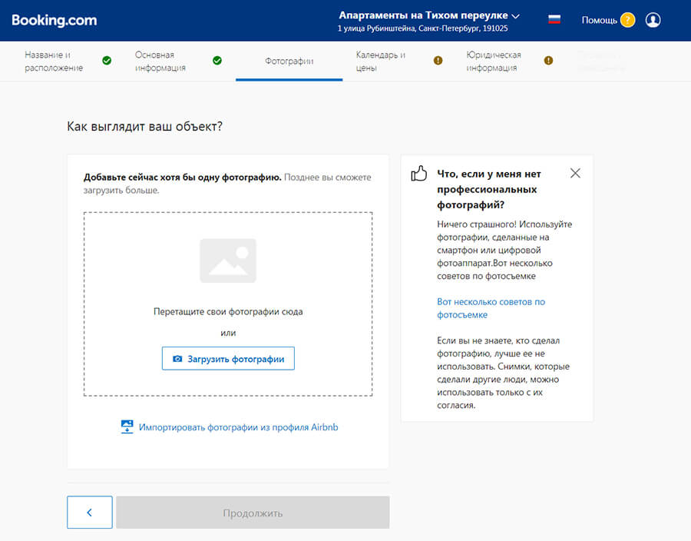
Task: Click the Booking.com logo
Action: click(55, 21)
